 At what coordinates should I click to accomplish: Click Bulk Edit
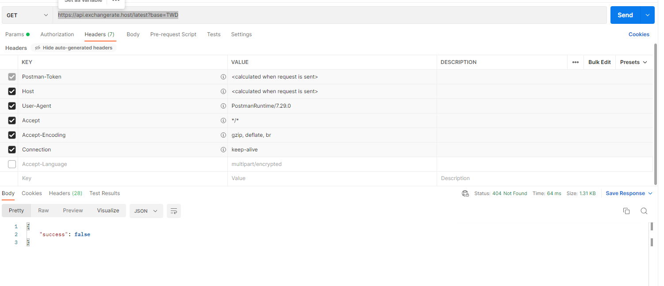(599, 62)
